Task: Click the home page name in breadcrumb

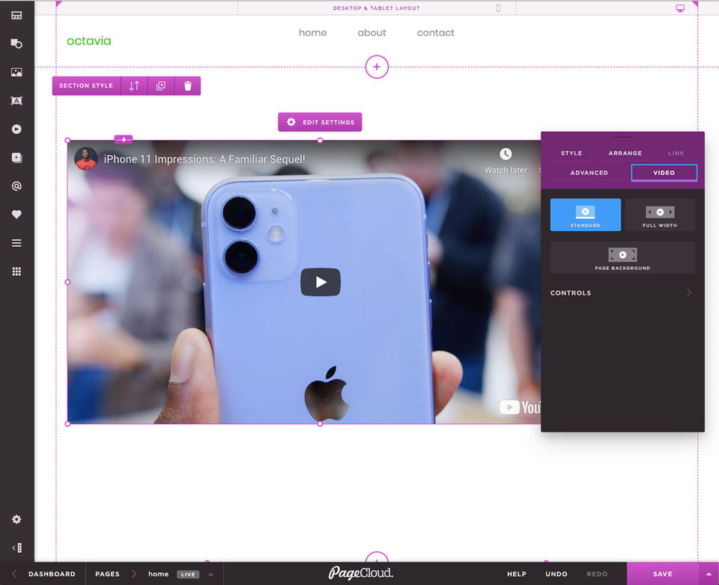Action: pyautogui.click(x=158, y=574)
